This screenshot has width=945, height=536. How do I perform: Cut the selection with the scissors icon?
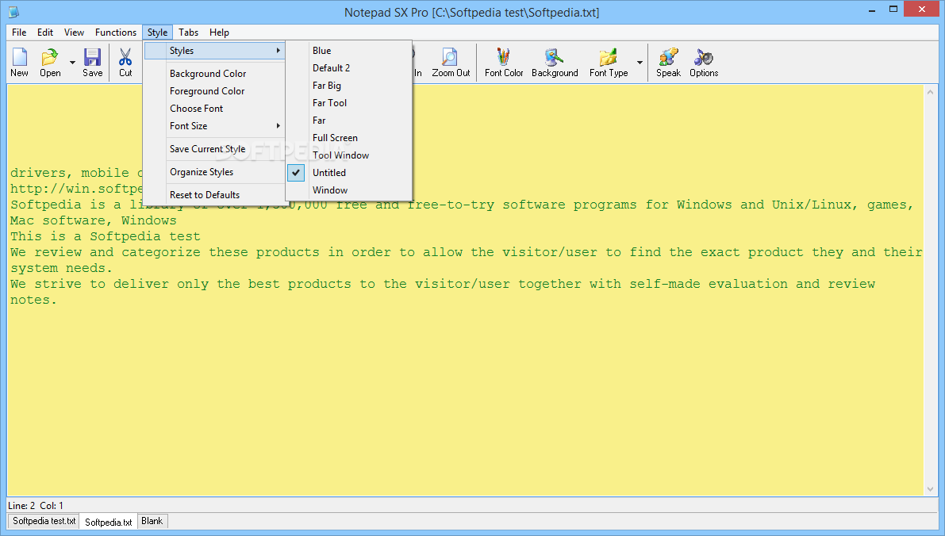coord(125,63)
